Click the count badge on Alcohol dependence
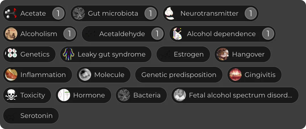Image resolution: width=306 pixels, height=129 pixels. click(268, 34)
